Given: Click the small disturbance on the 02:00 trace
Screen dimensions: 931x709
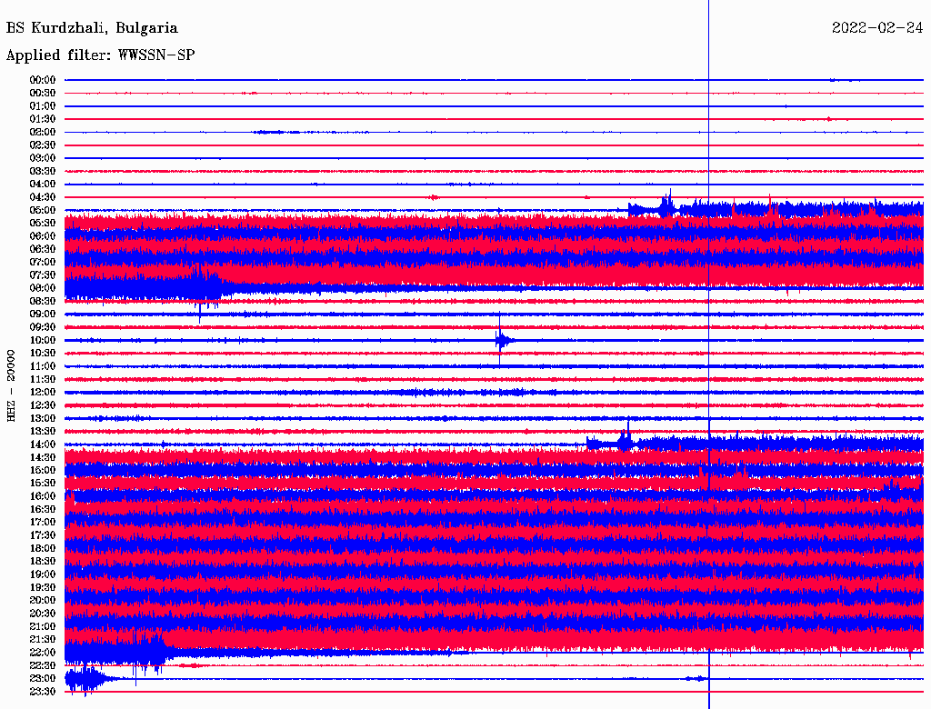Looking at the screenshot, I should pyautogui.click(x=273, y=132).
